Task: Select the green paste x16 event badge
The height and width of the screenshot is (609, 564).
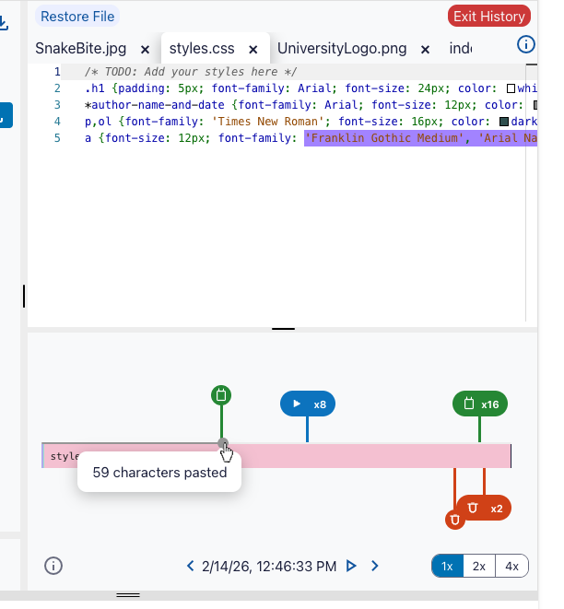Action: 480,404
